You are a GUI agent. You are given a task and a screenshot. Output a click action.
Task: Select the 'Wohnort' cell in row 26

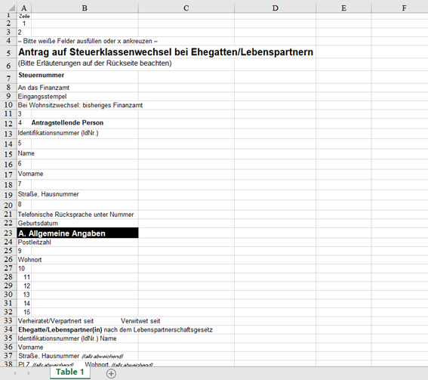coord(29,260)
